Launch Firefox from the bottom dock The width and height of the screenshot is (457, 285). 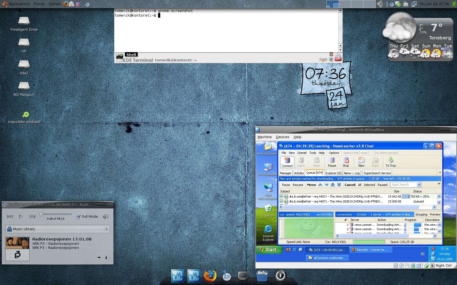(x=210, y=276)
